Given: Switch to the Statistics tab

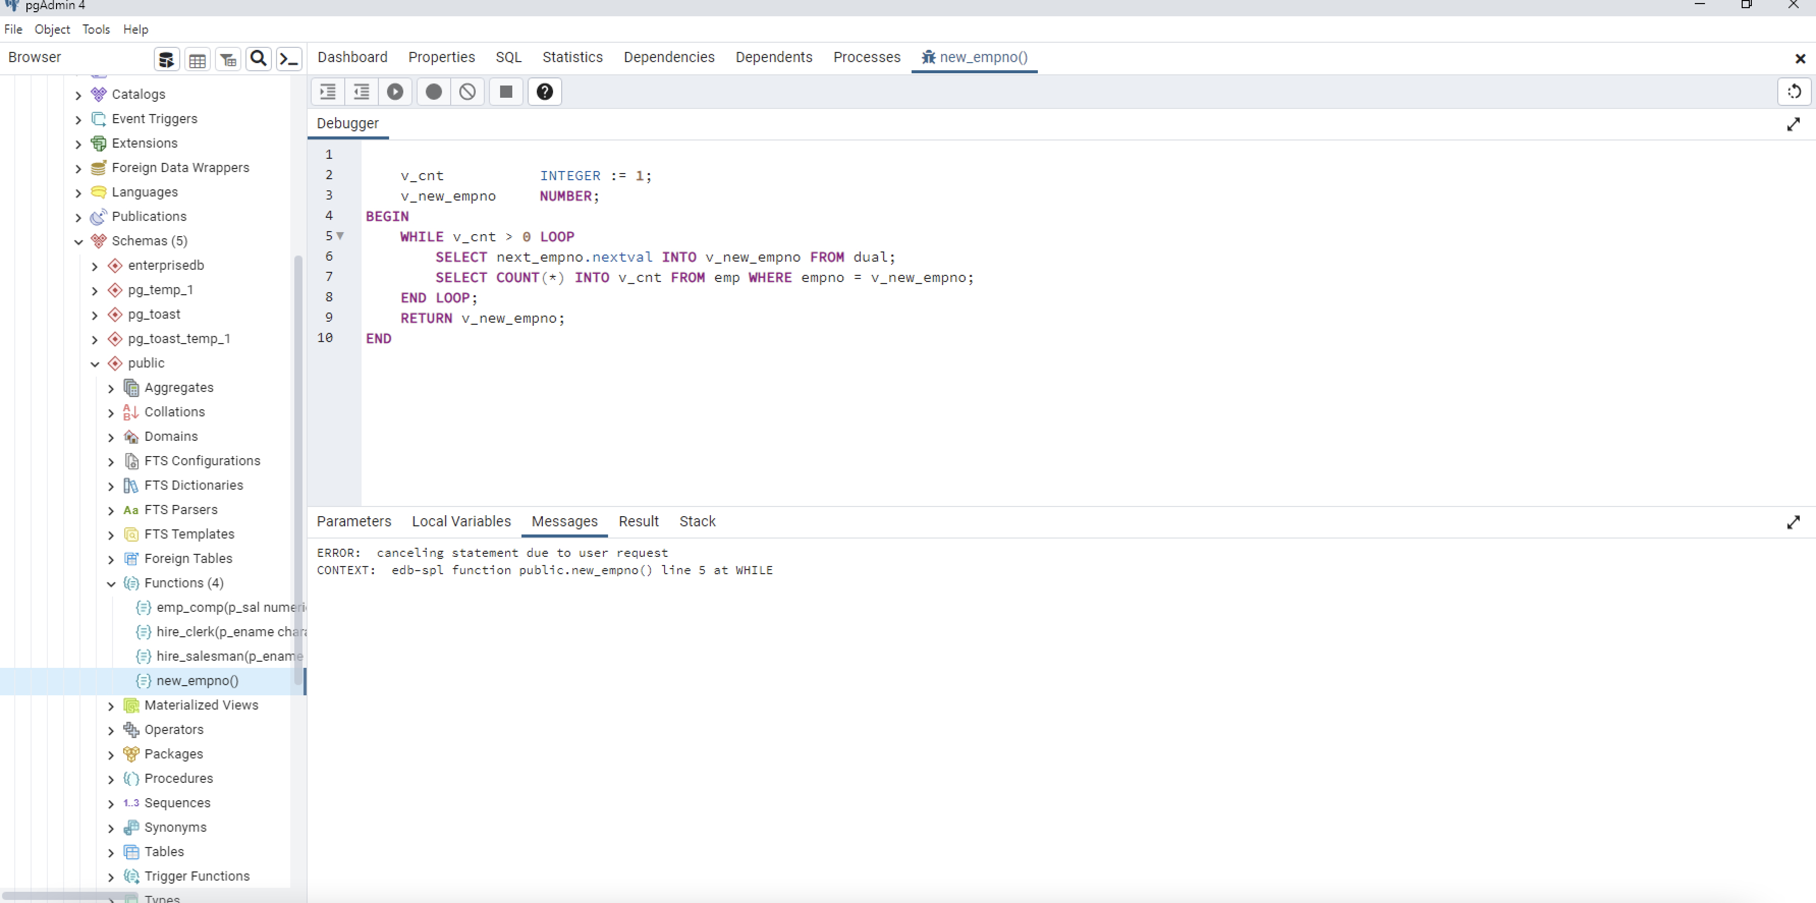Looking at the screenshot, I should coord(572,57).
